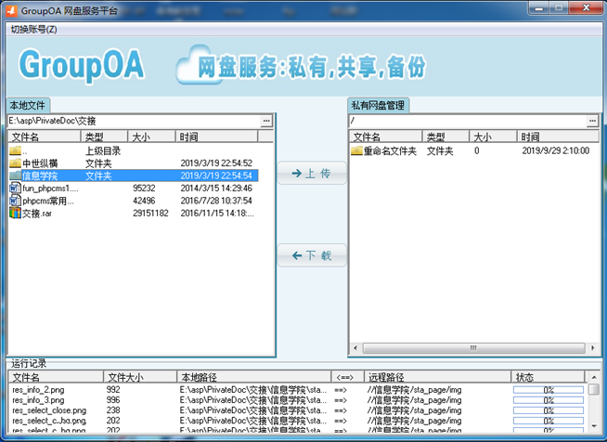Click the parent directory folder icon
Image resolution: width=607 pixels, height=442 pixels.
15,150
